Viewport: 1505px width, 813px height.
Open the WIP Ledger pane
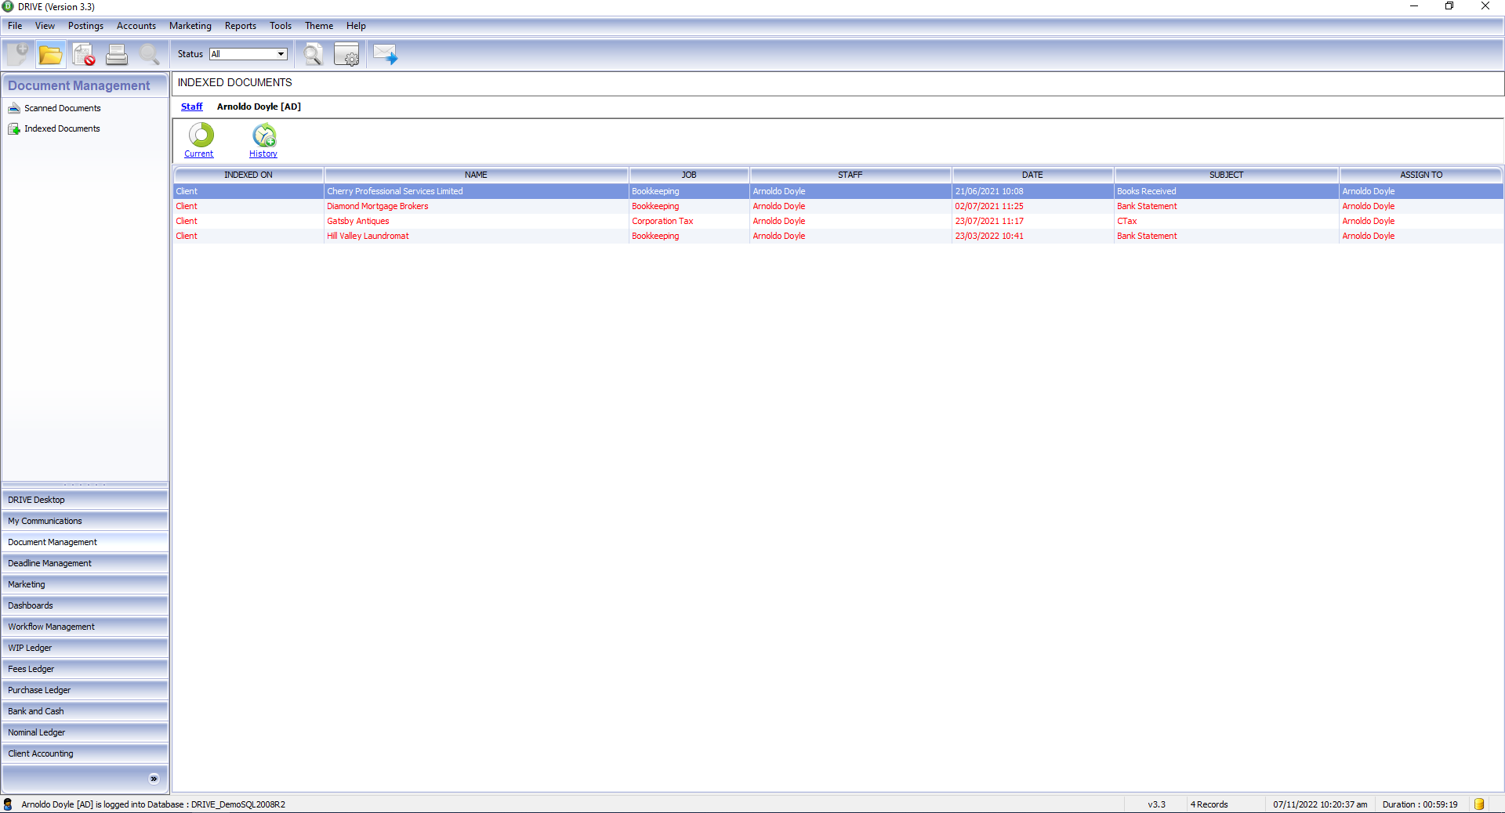coord(85,648)
